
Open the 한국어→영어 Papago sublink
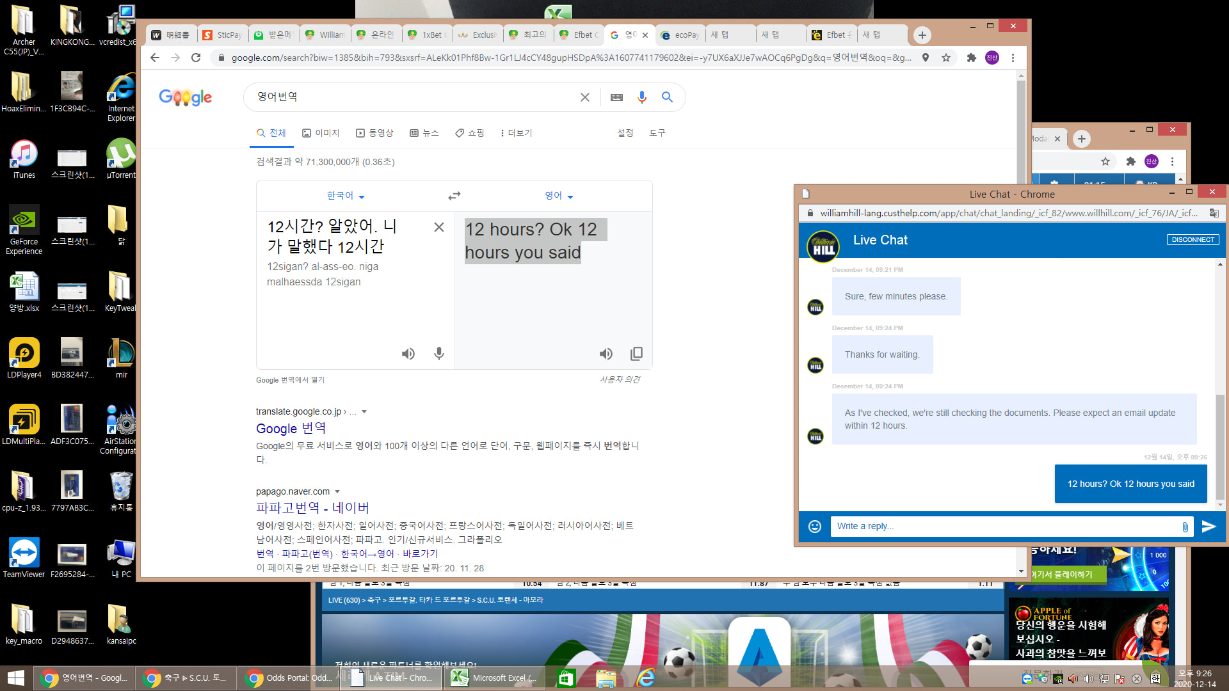(x=367, y=554)
